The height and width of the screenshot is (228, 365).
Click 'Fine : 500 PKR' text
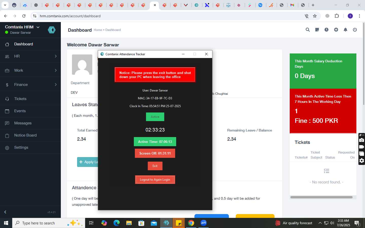coord(316,121)
